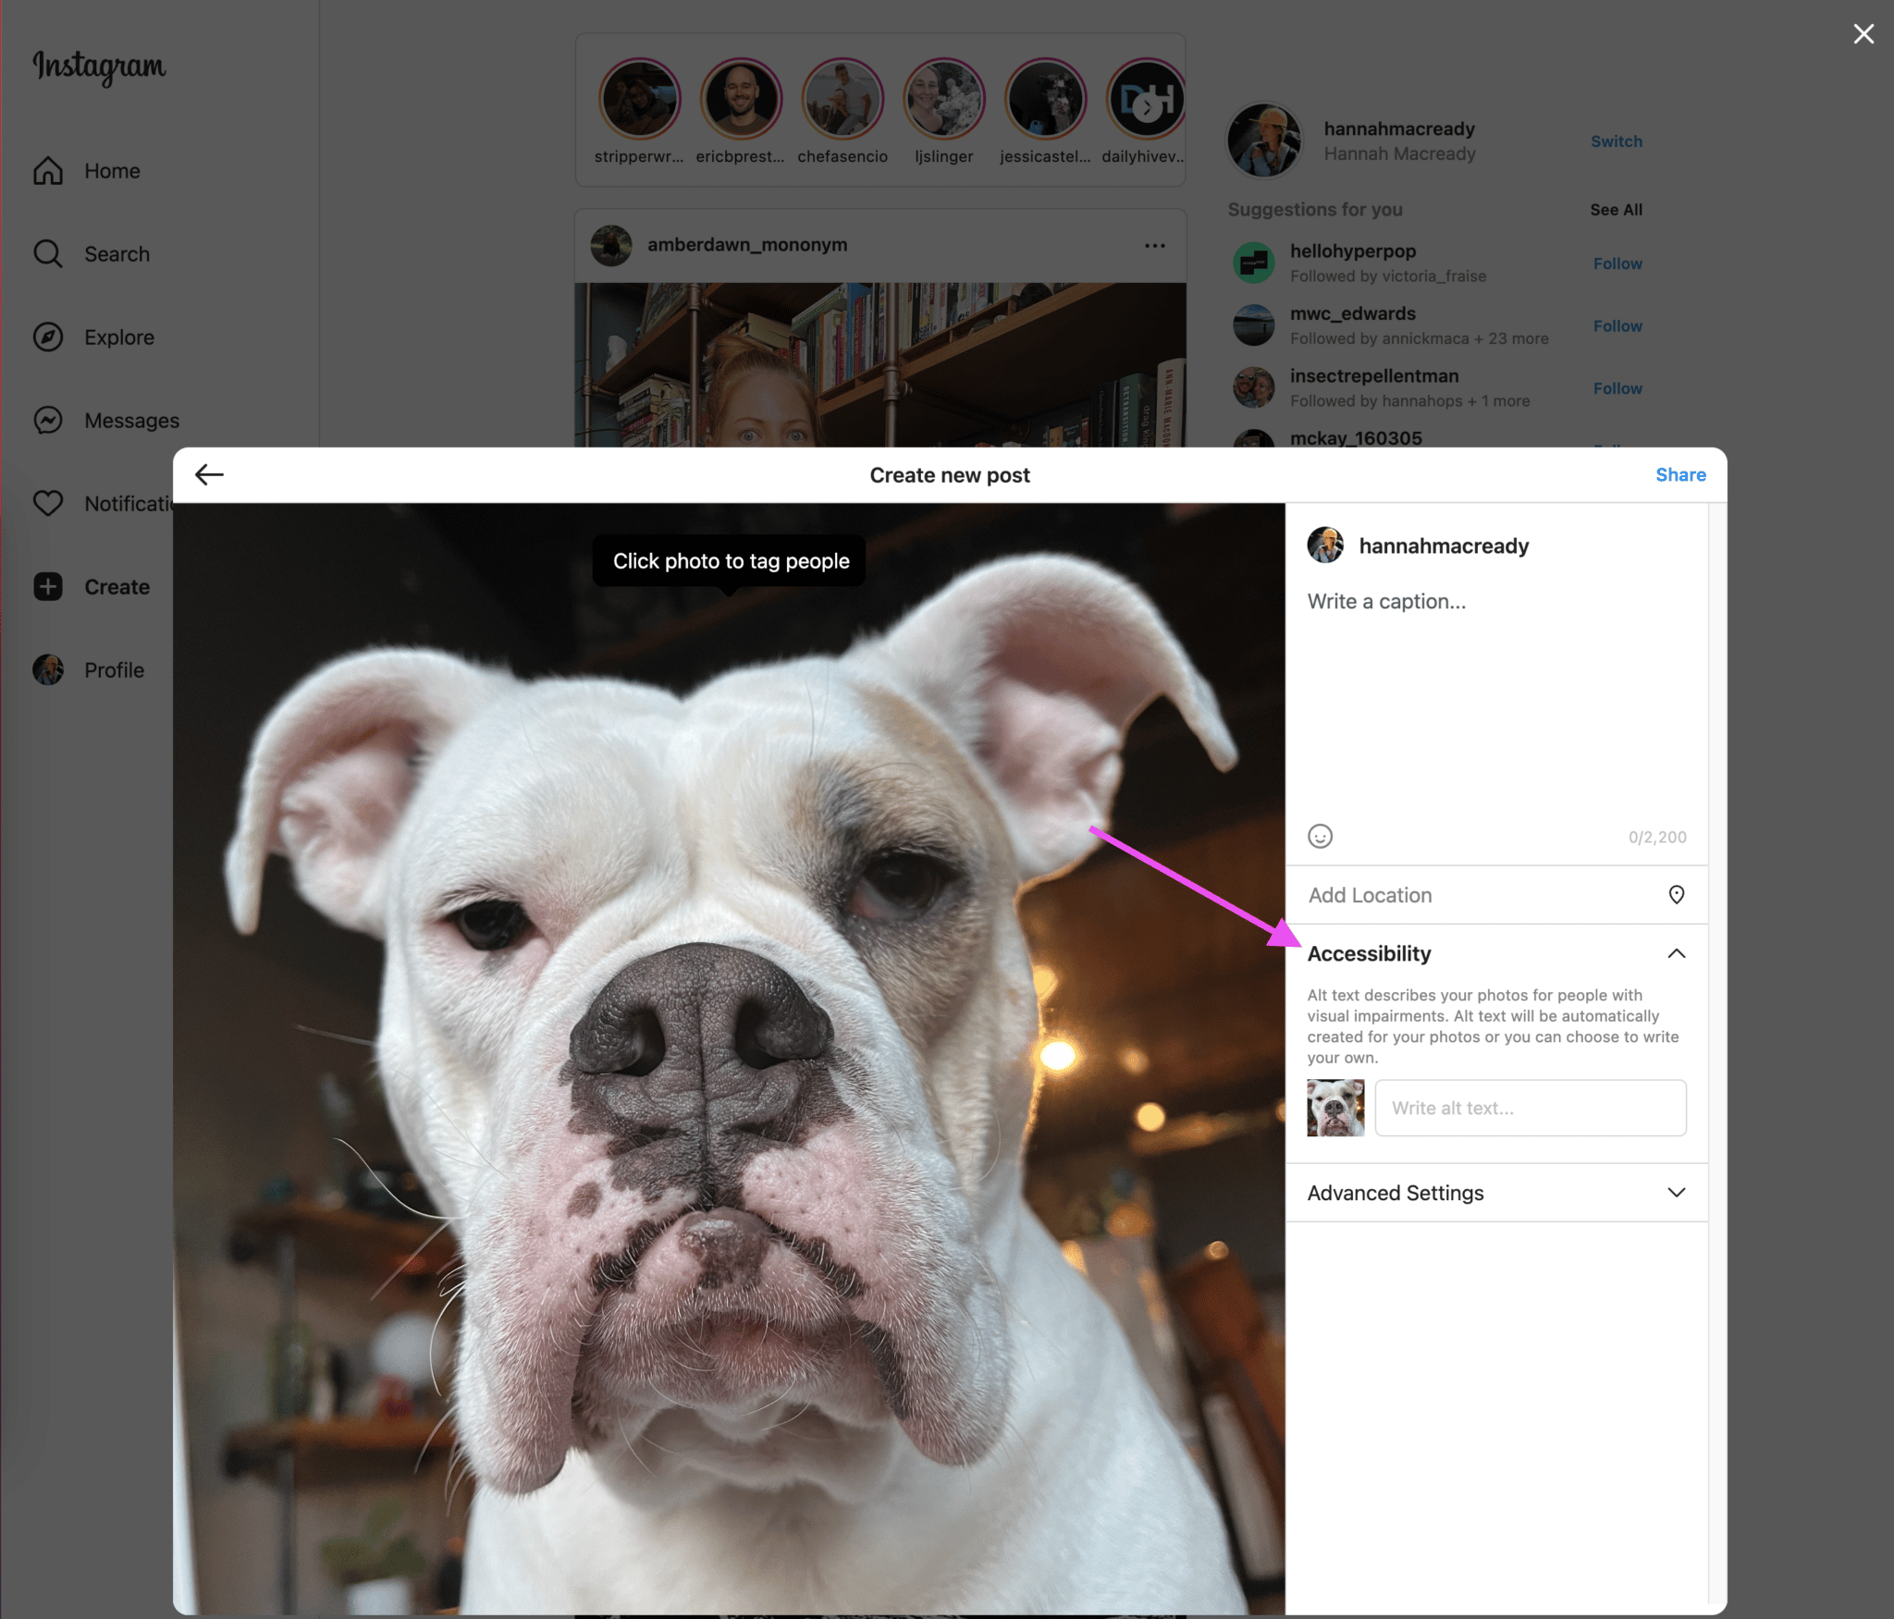Collapse the Accessibility section

coord(1676,953)
